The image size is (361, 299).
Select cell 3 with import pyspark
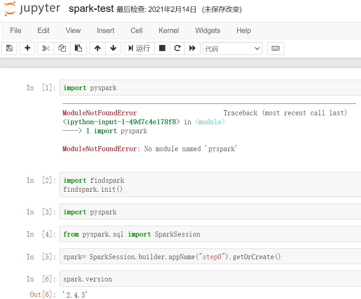pyautogui.click(x=210, y=211)
